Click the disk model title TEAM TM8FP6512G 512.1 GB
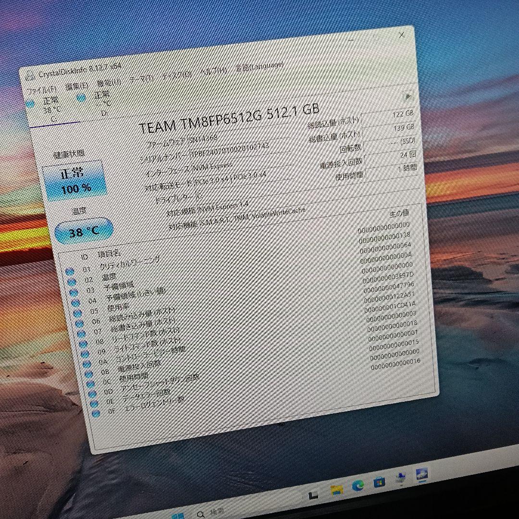Screen dimensions: 519x519 [229, 119]
